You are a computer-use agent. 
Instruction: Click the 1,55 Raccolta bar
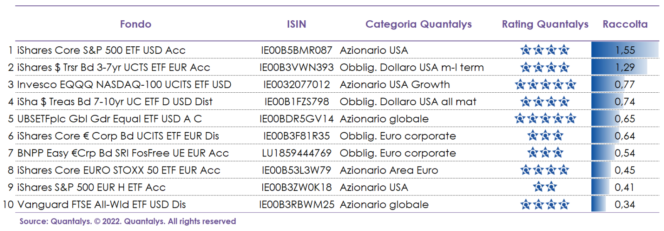[625, 50]
